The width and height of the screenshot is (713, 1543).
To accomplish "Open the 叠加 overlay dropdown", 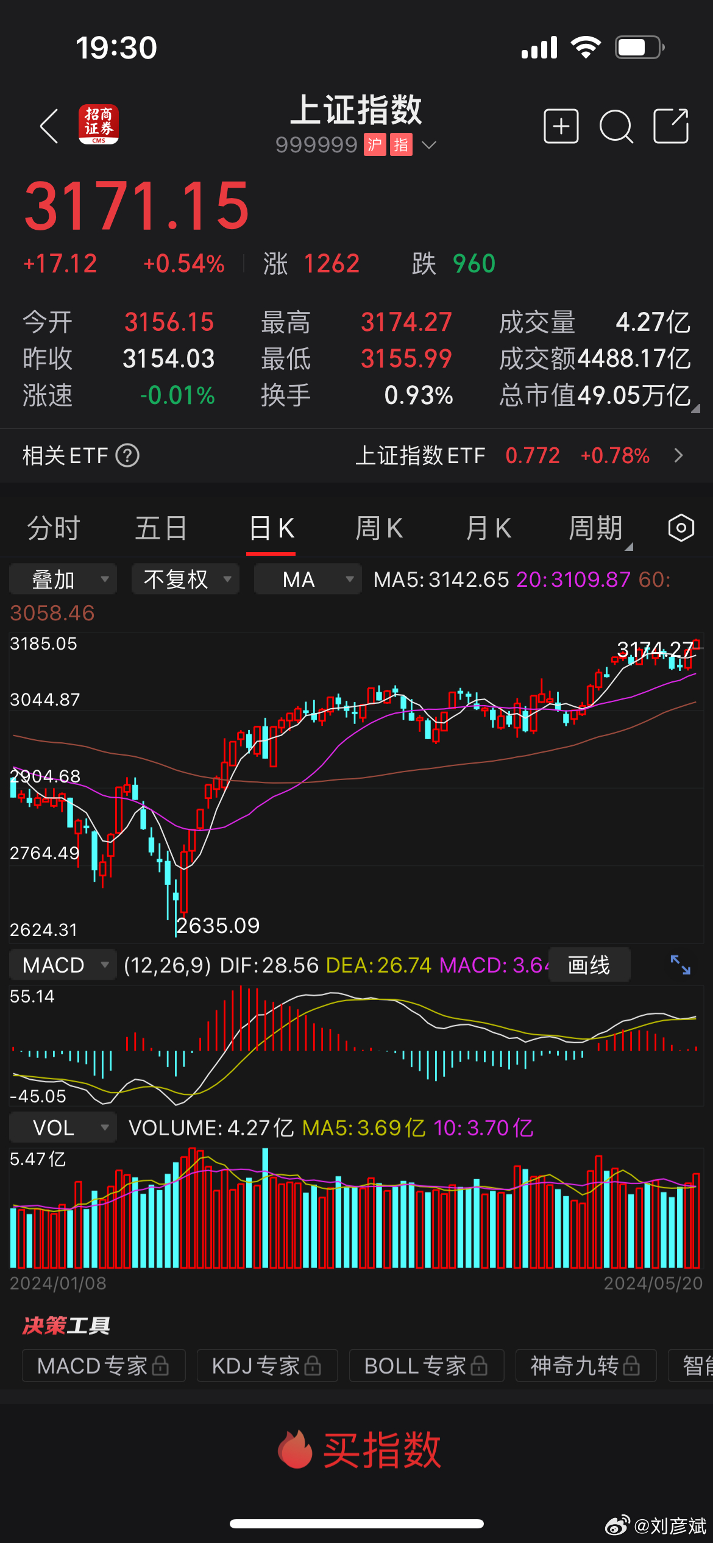I will (x=63, y=579).
